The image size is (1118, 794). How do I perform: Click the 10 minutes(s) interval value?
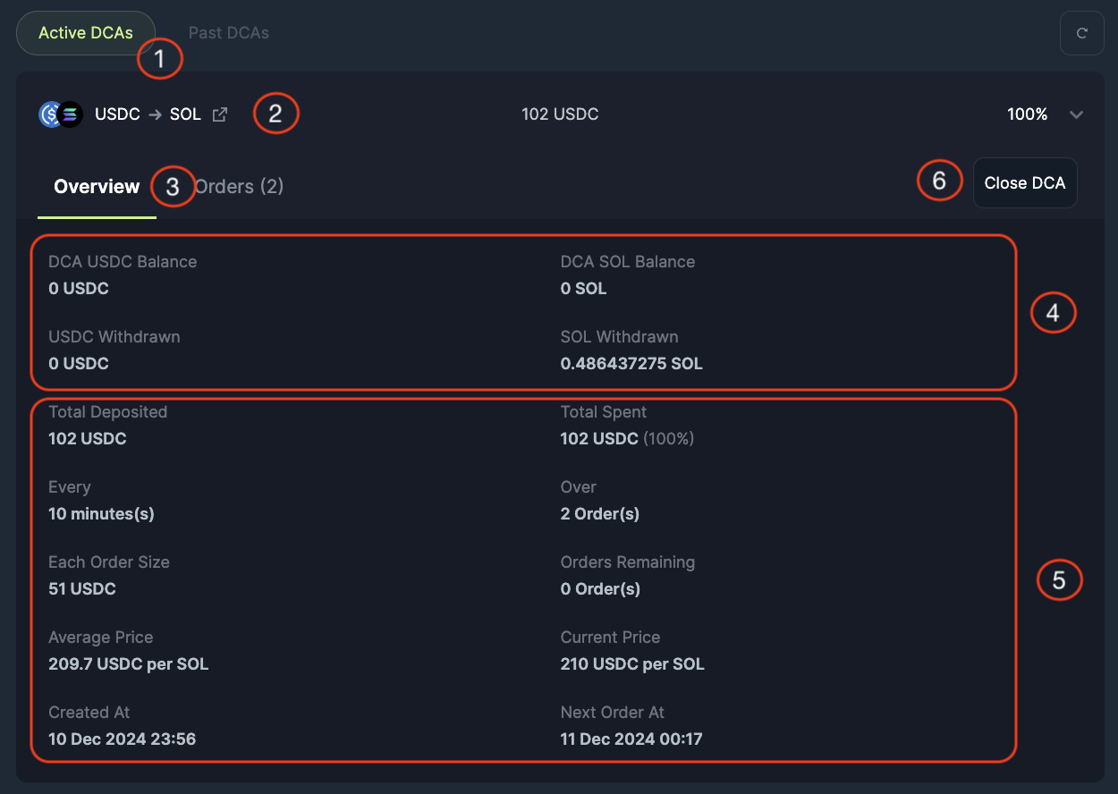101,514
